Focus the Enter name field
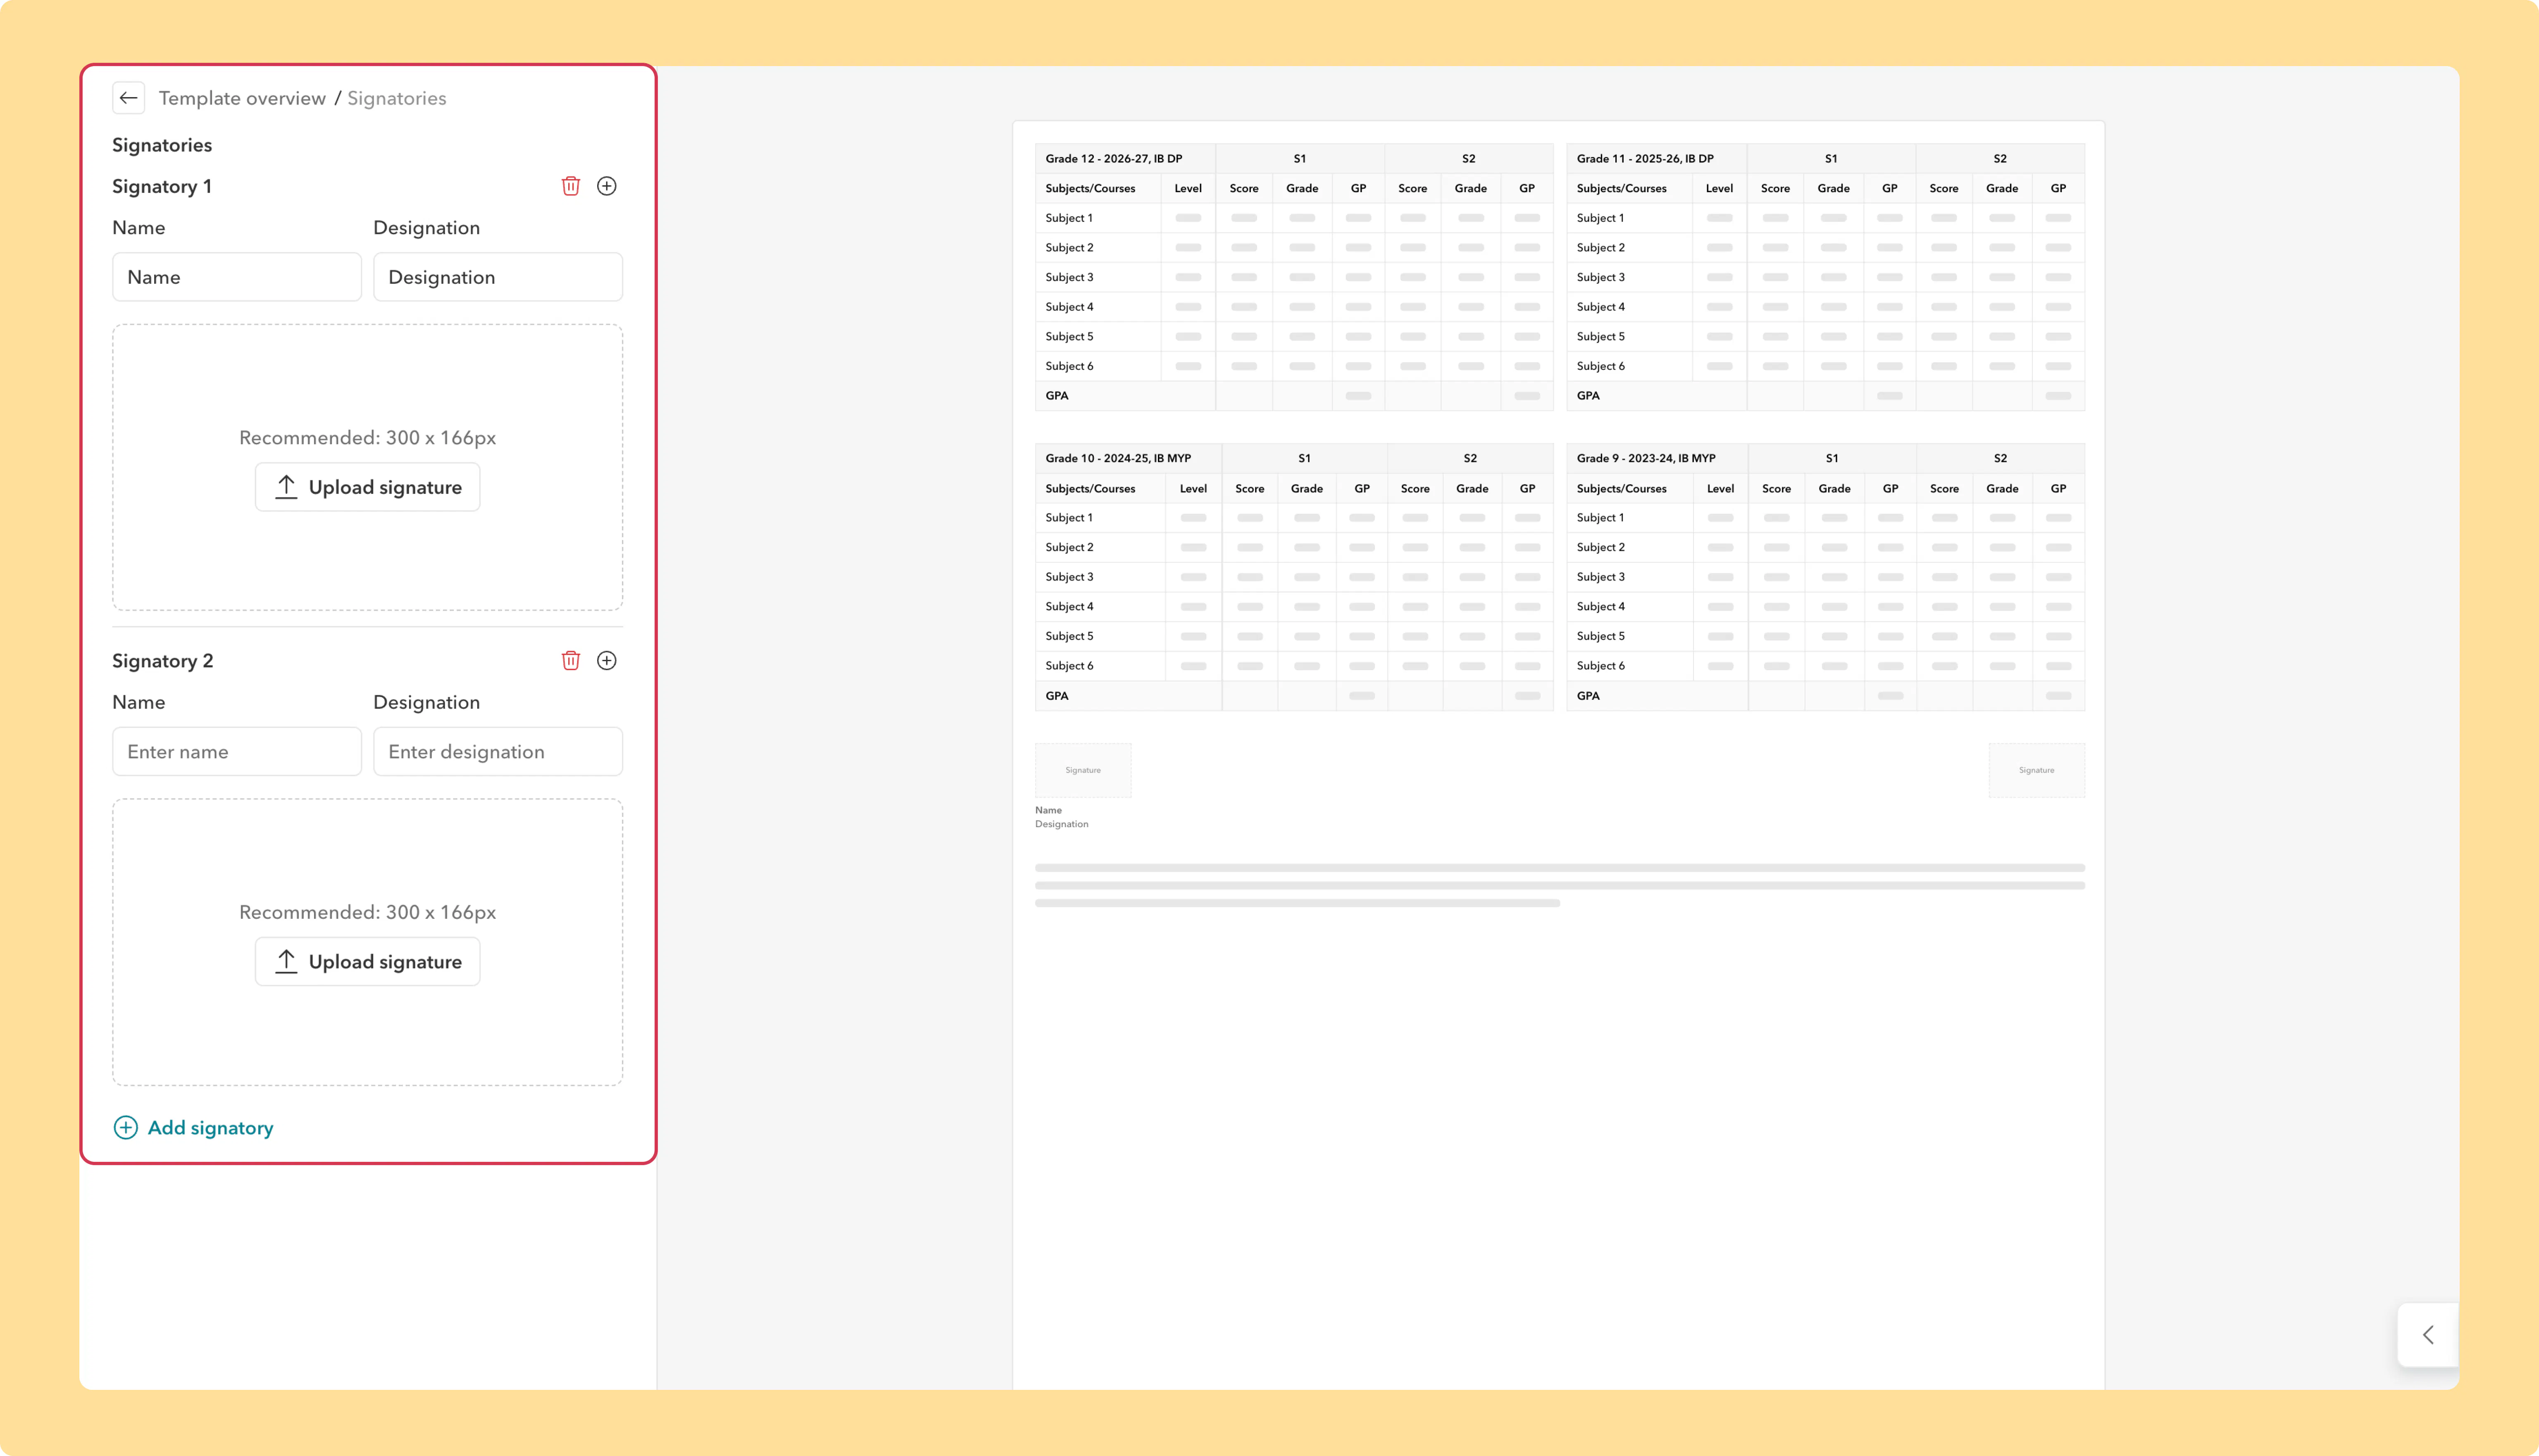2539x1456 pixels. pyautogui.click(x=237, y=751)
